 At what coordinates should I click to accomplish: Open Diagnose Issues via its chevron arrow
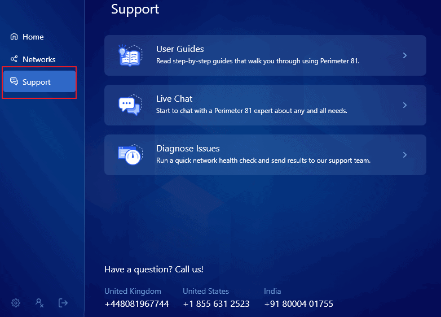[x=405, y=155]
